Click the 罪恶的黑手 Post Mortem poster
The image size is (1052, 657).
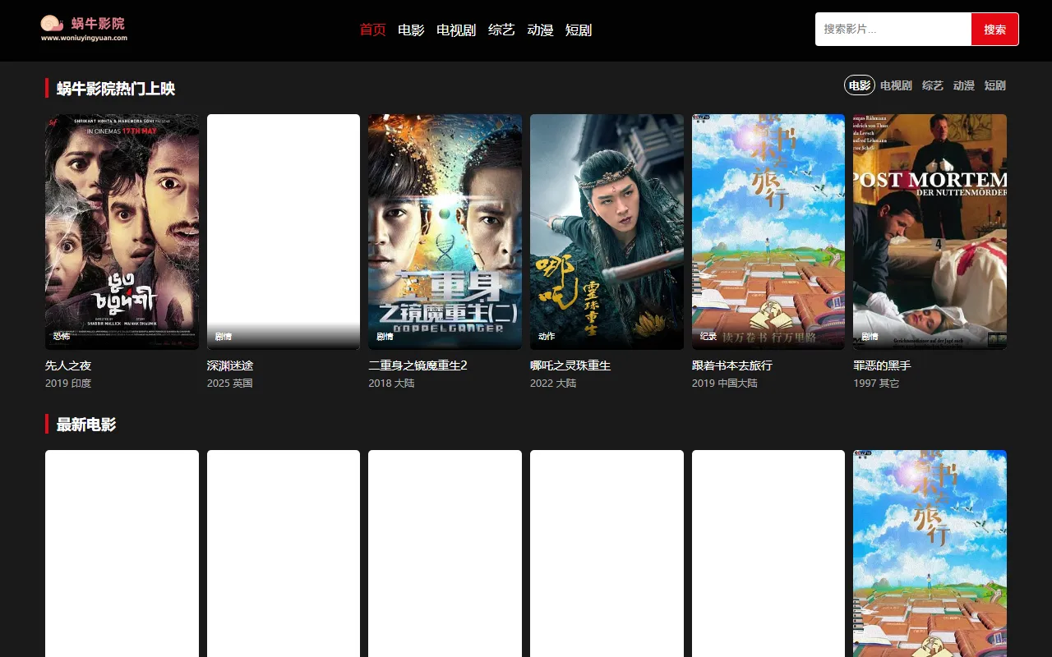[x=930, y=232]
